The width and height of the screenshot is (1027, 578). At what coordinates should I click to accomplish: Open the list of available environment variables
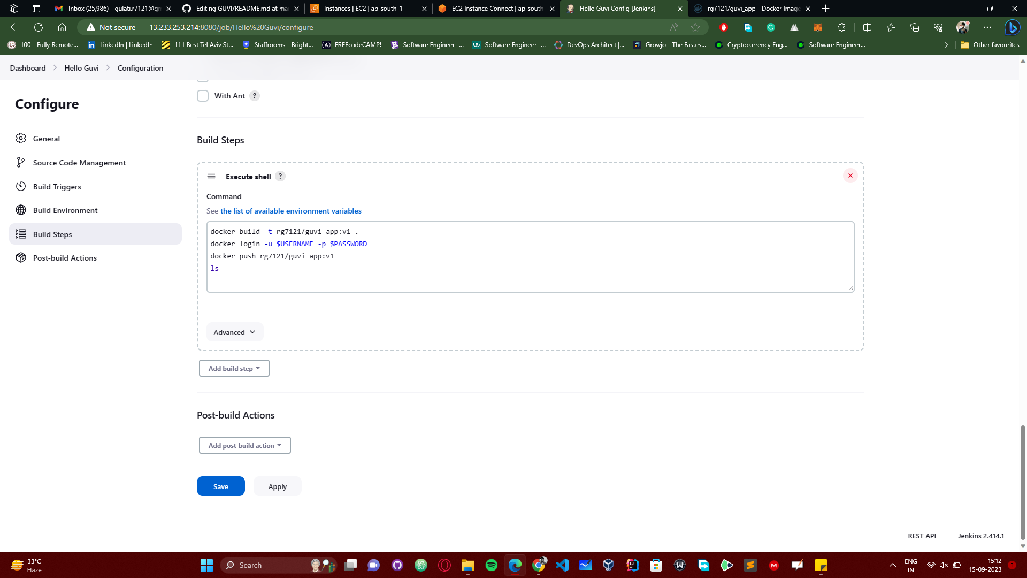pyautogui.click(x=290, y=210)
